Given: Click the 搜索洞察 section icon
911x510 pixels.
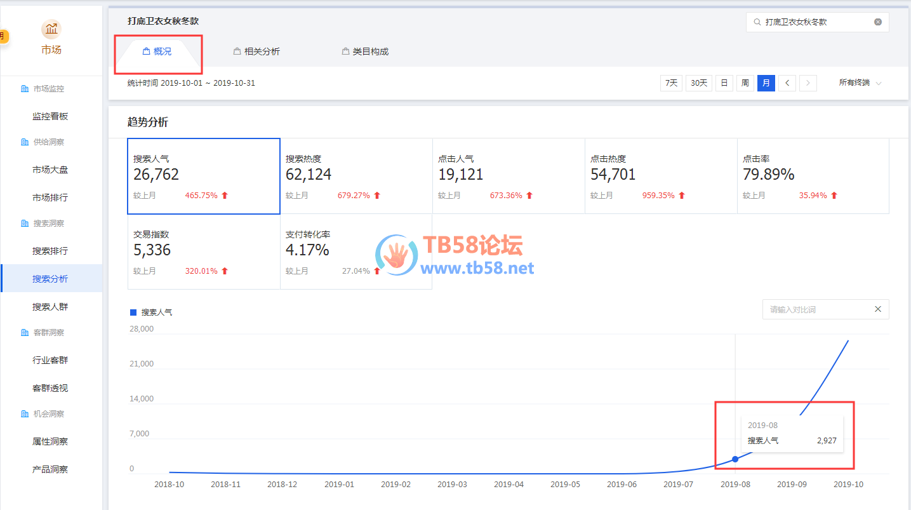Looking at the screenshot, I should (25, 224).
